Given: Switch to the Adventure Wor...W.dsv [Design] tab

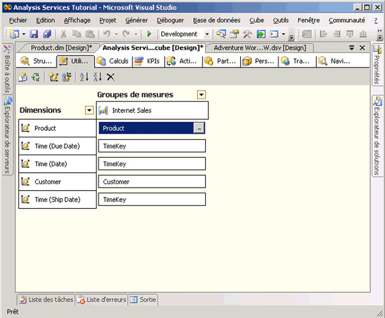Looking at the screenshot, I should [x=260, y=48].
